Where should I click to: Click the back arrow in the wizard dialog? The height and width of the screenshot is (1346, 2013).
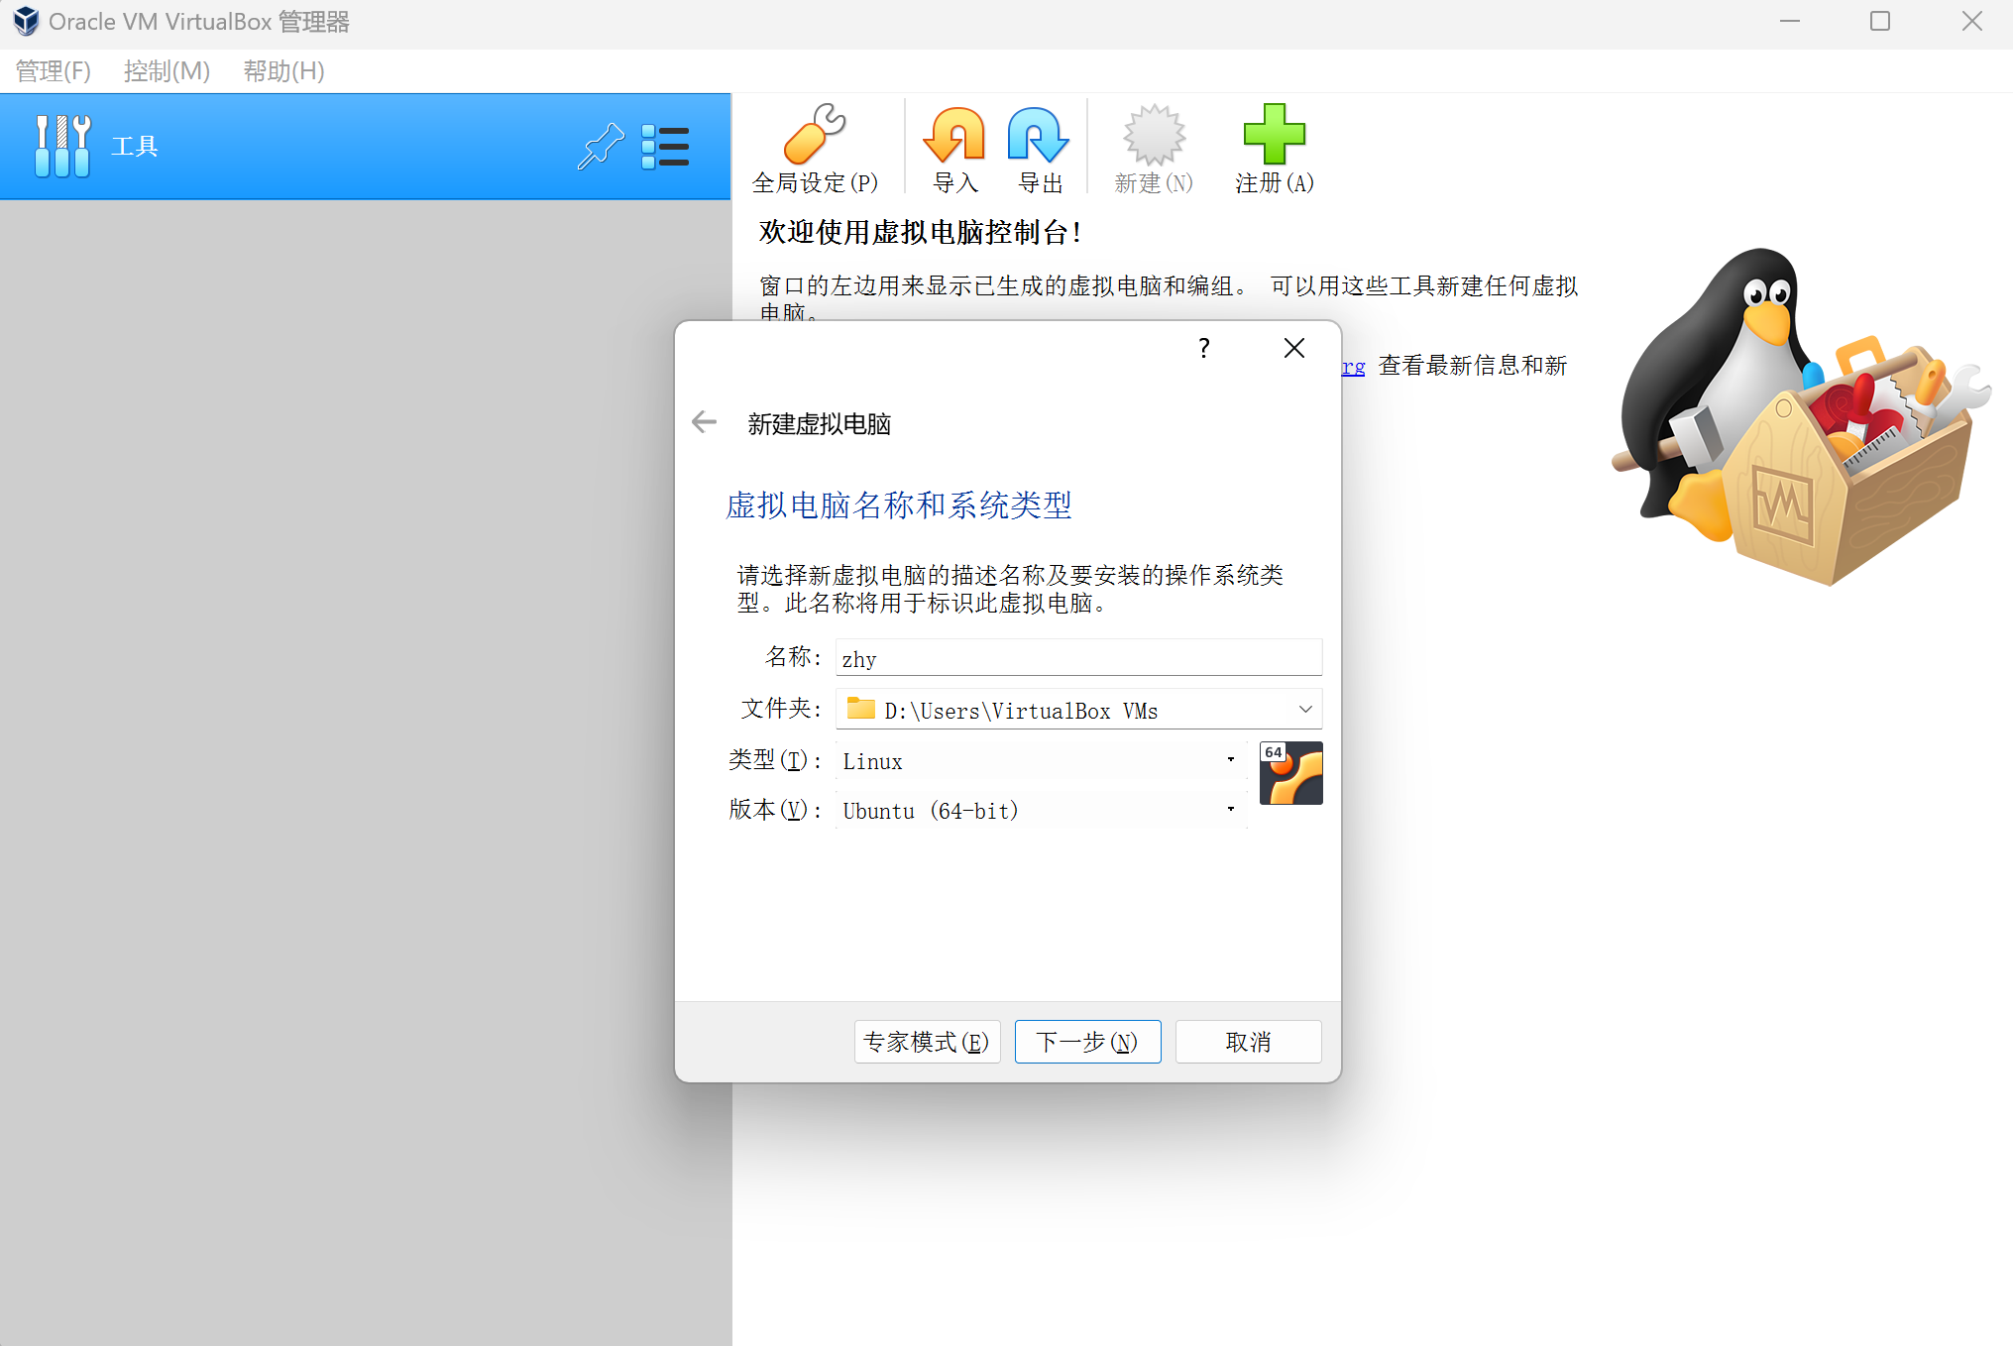[704, 423]
